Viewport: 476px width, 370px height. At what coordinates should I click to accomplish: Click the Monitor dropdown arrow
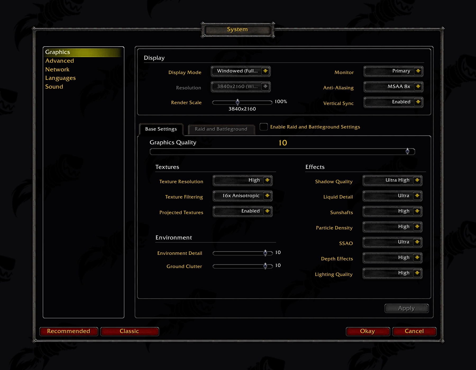[x=418, y=71]
